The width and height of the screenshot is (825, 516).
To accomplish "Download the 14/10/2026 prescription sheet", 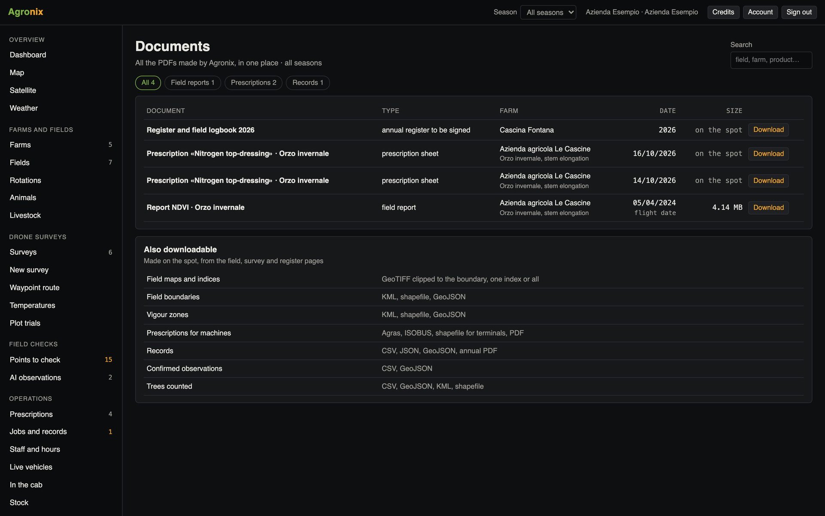I will pyautogui.click(x=768, y=181).
